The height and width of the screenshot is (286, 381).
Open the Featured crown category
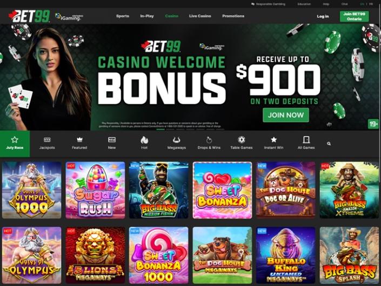79,144
